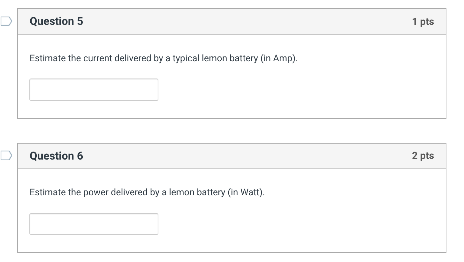The image size is (464, 262).
Task: Focus the power in Watt answer box
Action: (x=94, y=224)
